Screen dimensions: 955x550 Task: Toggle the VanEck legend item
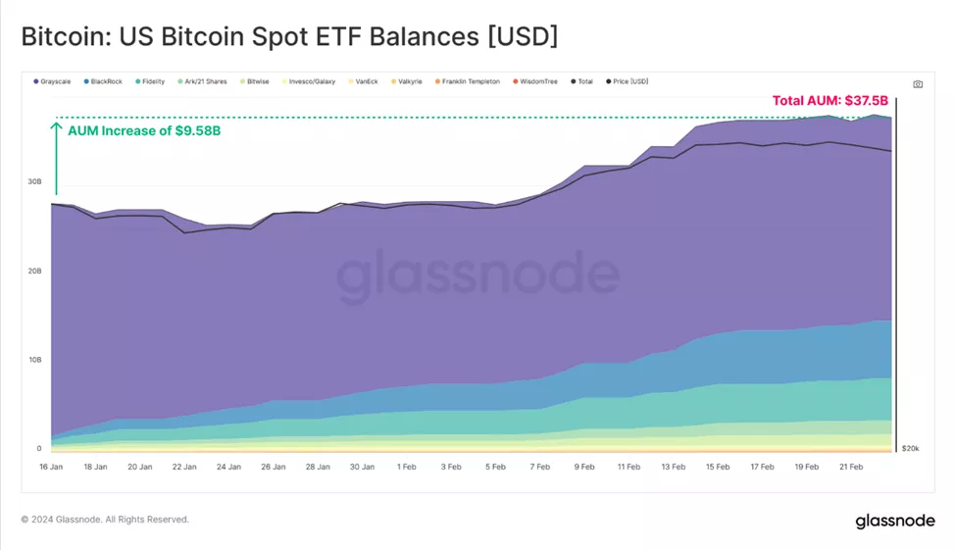click(363, 81)
